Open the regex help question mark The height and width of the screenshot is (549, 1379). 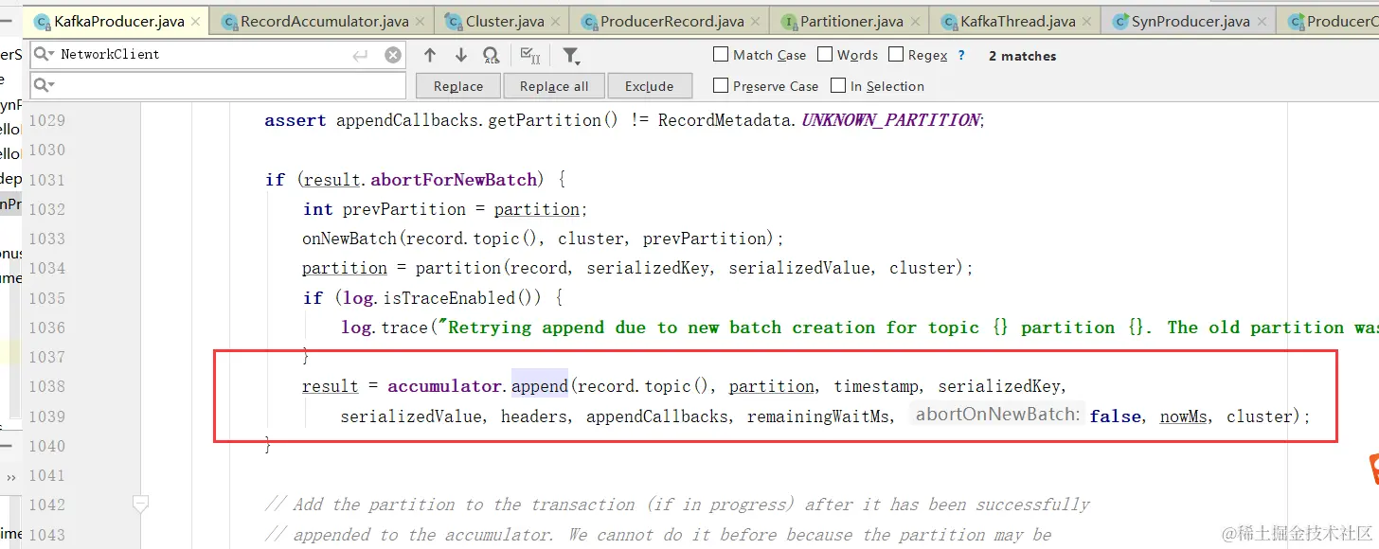tap(961, 56)
